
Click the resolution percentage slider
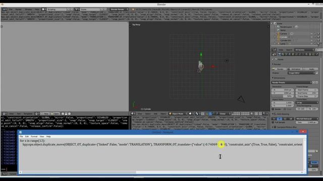pos(283,96)
